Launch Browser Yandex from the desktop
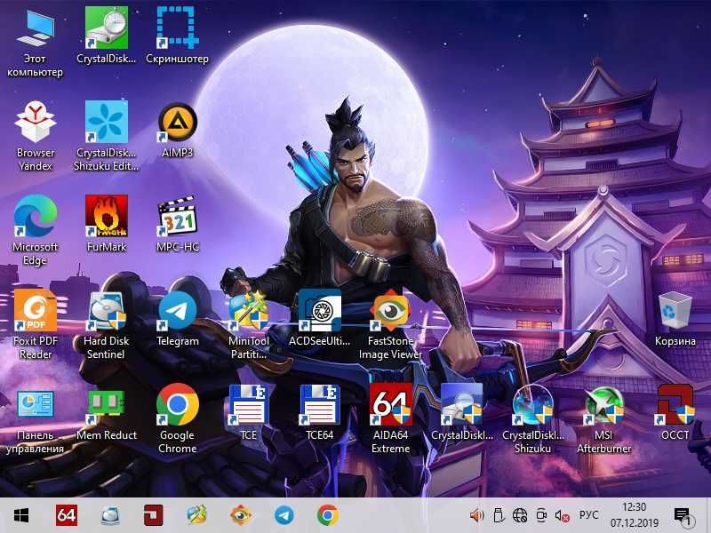Screen dimensions: 711x533 (35, 135)
